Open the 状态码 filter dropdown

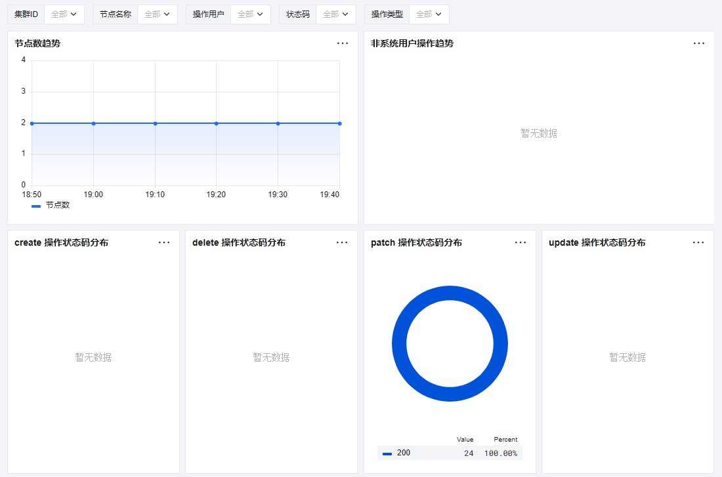click(x=336, y=14)
